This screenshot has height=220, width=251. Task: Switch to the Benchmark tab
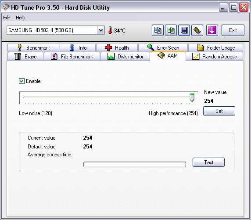(33, 47)
